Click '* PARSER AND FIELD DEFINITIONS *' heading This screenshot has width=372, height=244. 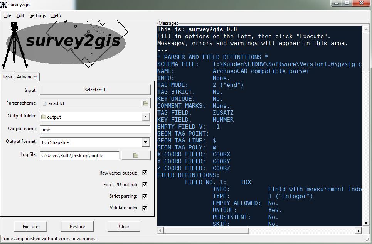213,57
